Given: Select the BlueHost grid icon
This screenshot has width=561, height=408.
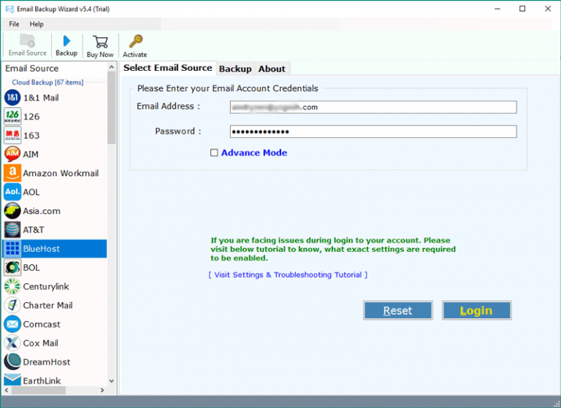Looking at the screenshot, I should [12, 248].
